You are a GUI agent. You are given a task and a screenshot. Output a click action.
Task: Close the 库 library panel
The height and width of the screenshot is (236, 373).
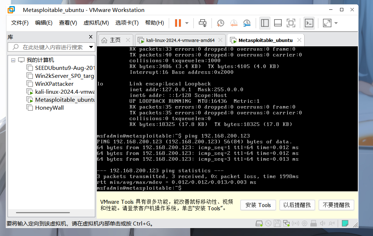coord(91,37)
